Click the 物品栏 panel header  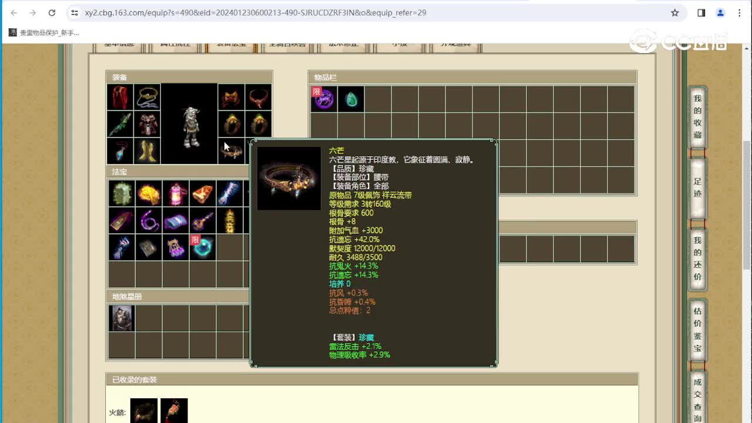click(472, 77)
